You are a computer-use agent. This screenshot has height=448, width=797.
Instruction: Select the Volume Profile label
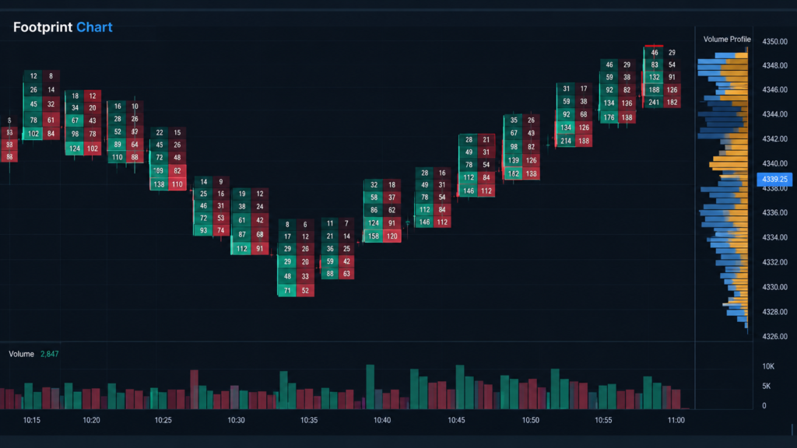[727, 39]
